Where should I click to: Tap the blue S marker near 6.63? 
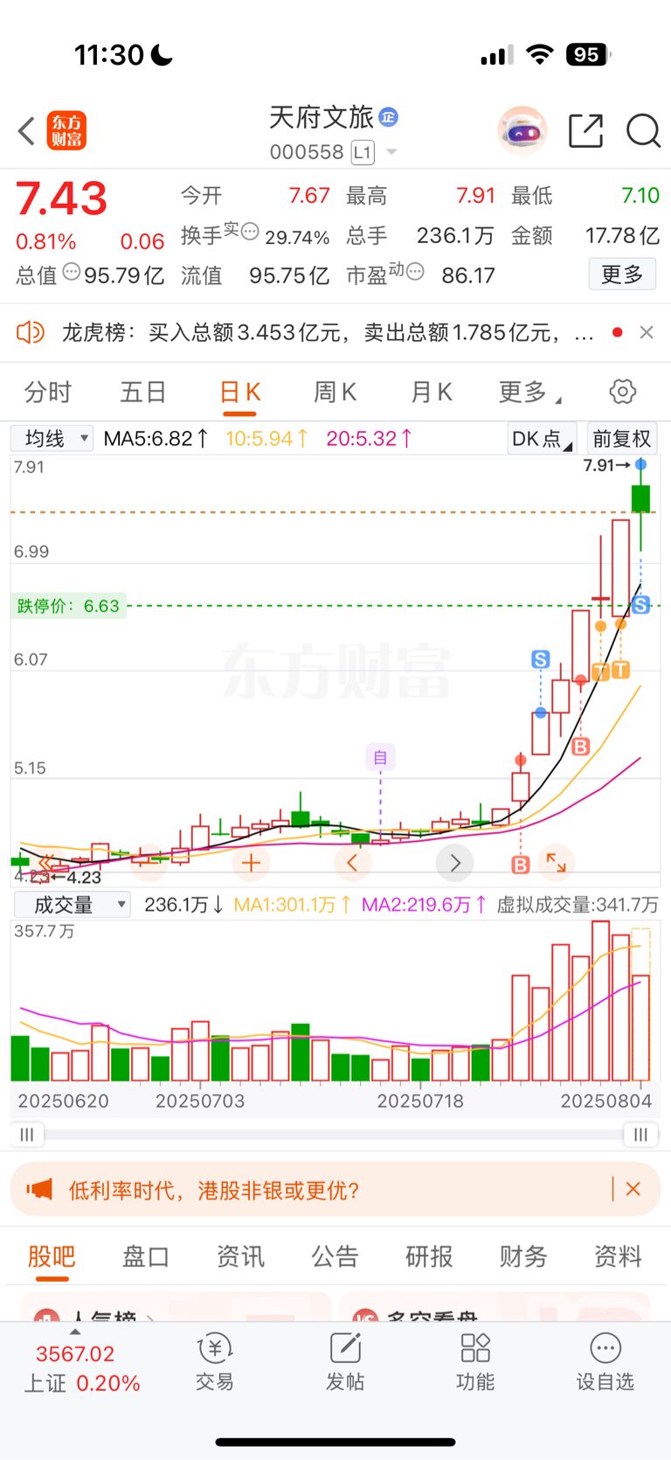pos(641,605)
